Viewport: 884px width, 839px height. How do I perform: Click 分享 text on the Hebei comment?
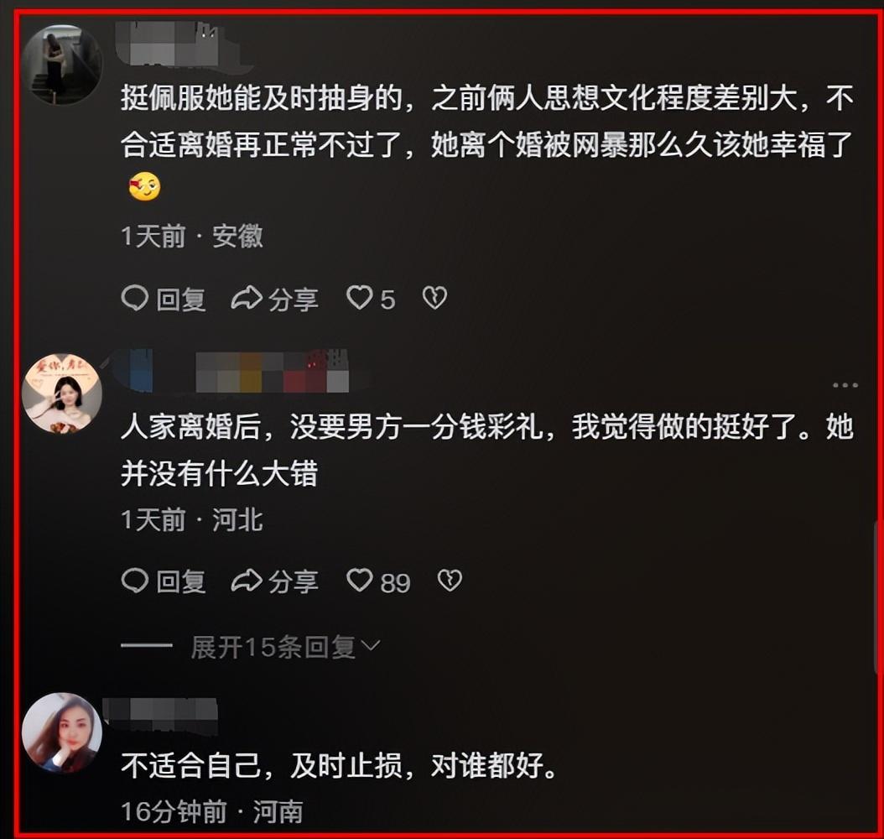294,582
